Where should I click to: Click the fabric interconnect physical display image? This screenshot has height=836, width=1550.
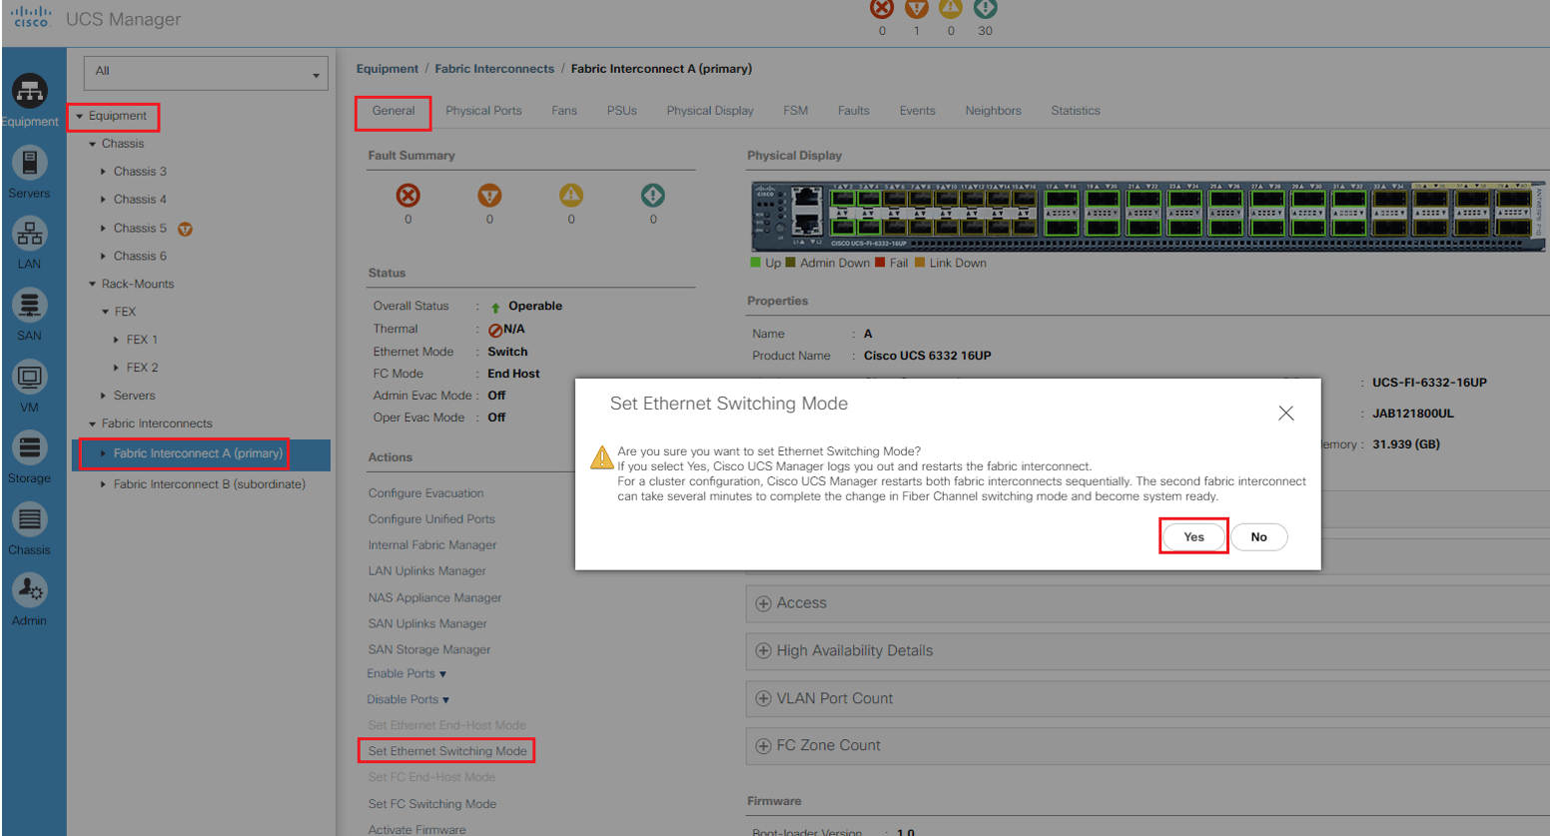(x=1148, y=216)
